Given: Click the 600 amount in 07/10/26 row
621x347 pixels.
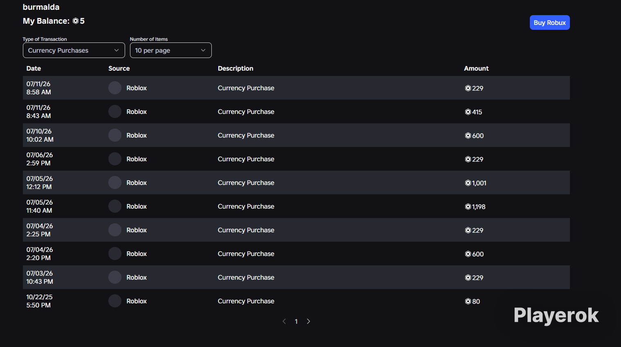Looking at the screenshot, I should coord(474,136).
